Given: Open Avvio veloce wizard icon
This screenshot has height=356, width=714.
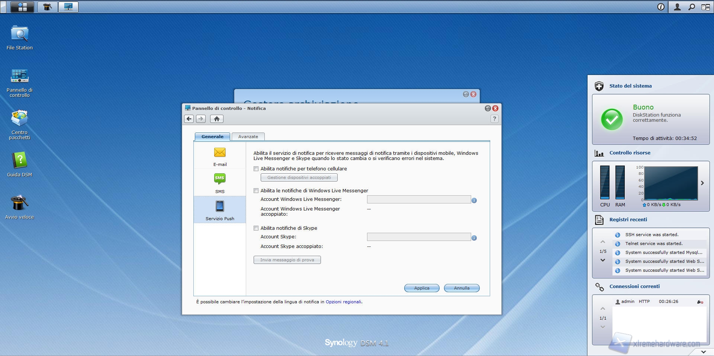Looking at the screenshot, I should (x=19, y=203).
